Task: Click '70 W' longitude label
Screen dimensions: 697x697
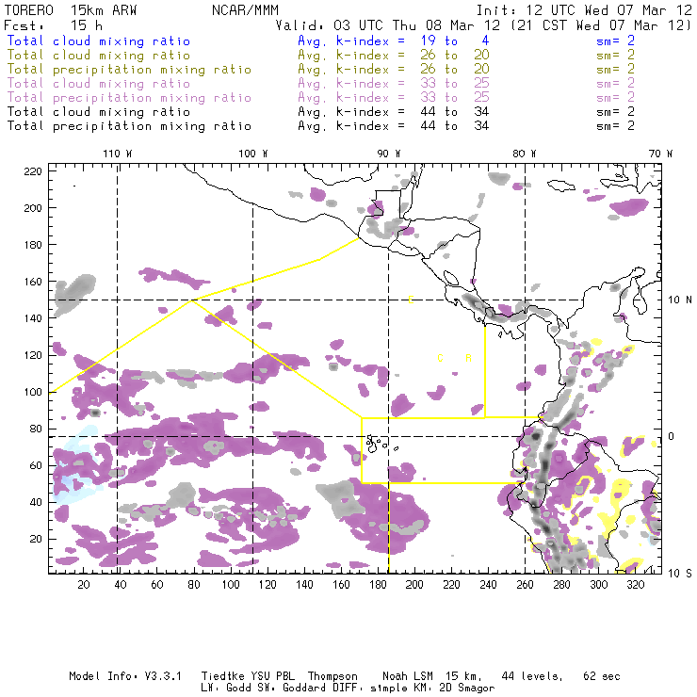Action: pos(660,154)
